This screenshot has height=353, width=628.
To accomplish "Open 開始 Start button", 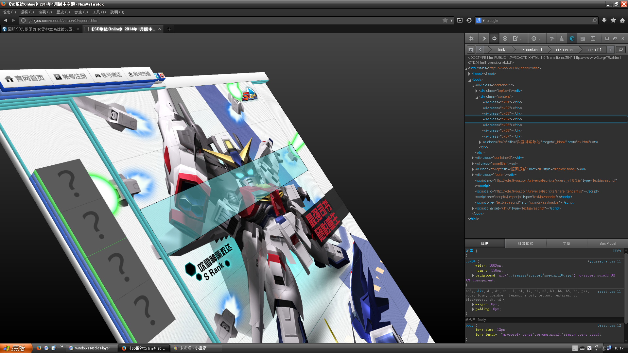I will pos(16,348).
